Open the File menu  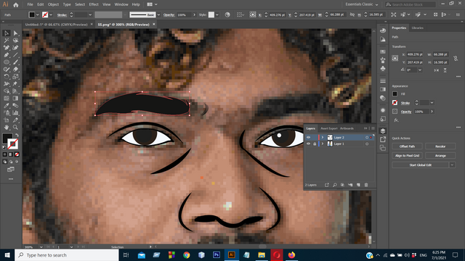tap(30, 4)
